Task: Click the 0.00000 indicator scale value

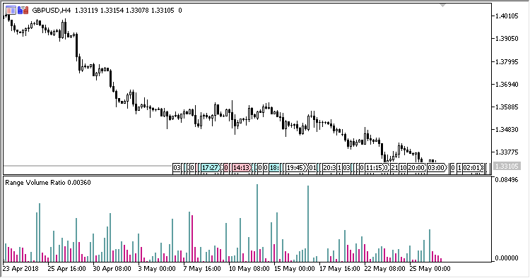Action: (507, 258)
